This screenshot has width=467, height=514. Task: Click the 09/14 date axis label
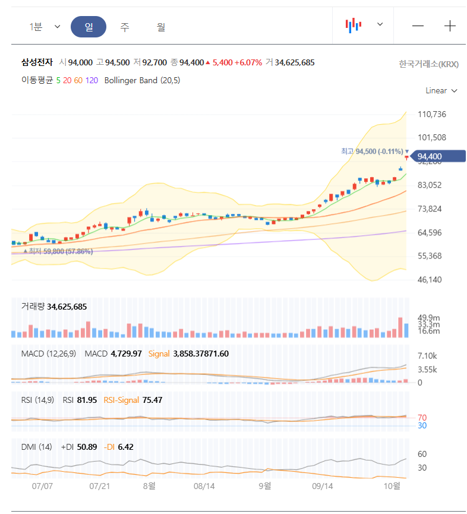tap(323, 486)
